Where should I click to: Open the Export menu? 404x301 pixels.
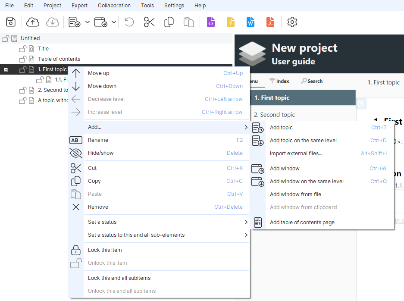click(79, 6)
